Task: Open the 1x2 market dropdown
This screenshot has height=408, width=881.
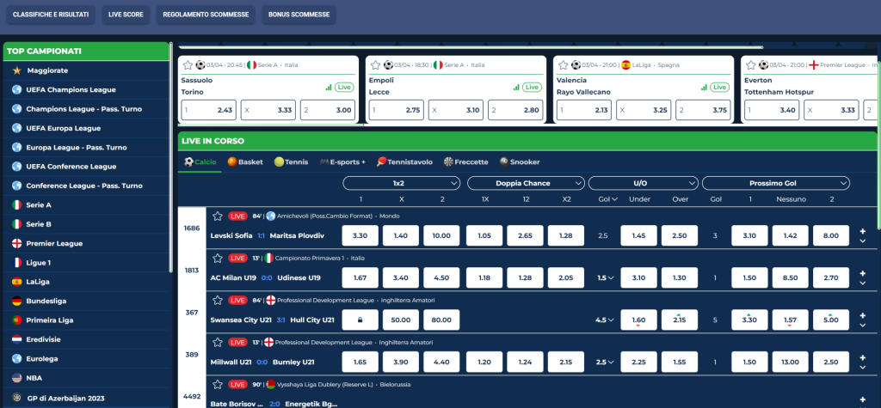Action: (401, 183)
